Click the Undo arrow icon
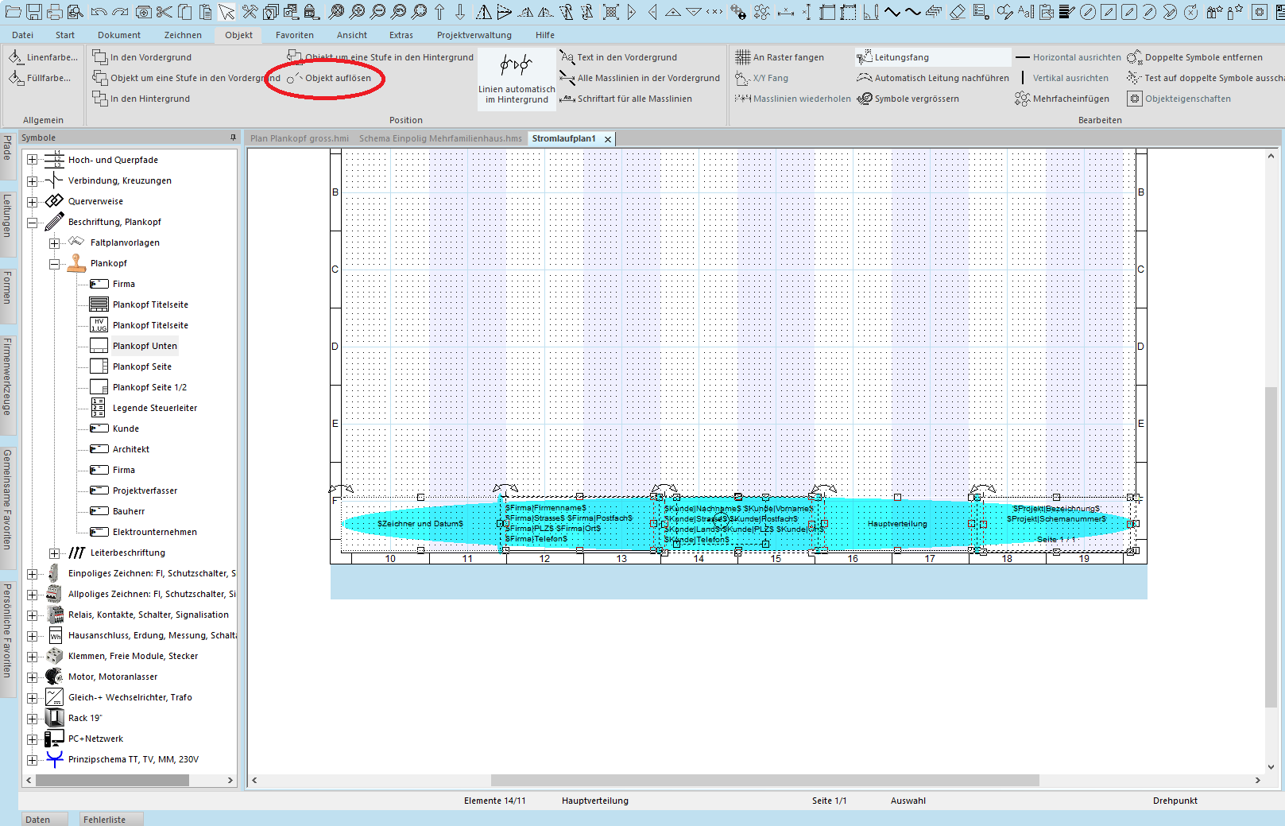 pos(99,12)
